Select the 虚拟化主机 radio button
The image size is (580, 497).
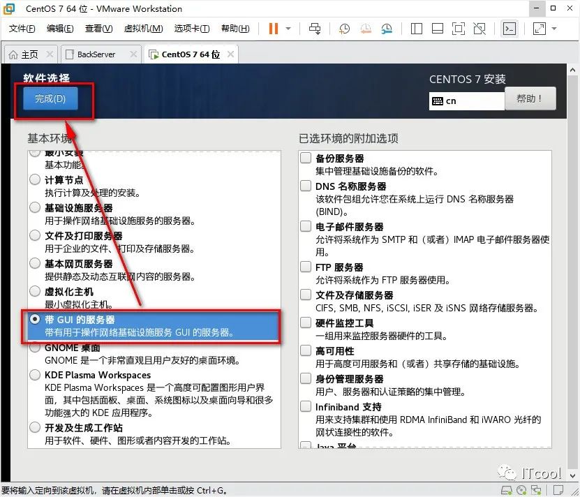(35, 291)
